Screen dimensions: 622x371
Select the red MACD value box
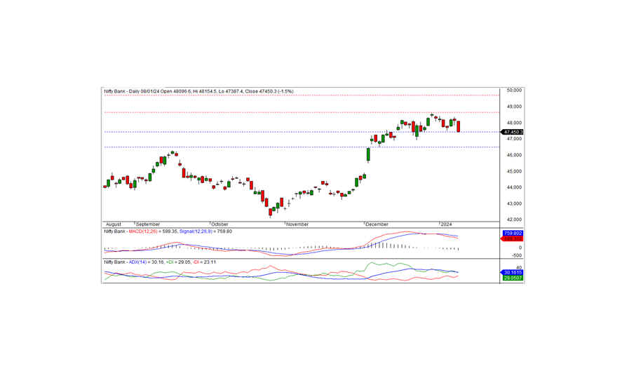pyautogui.click(x=512, y=239)
